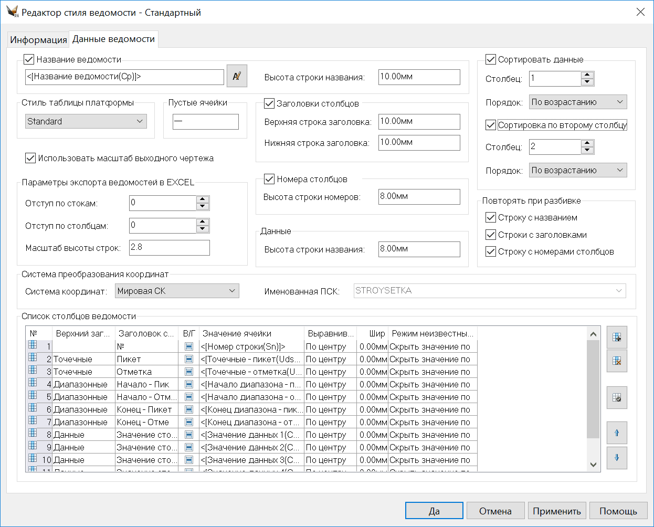Click the column list vertical scrollbar thumb
This screenshot has width=654, height=527.
[x=593, y=388]
